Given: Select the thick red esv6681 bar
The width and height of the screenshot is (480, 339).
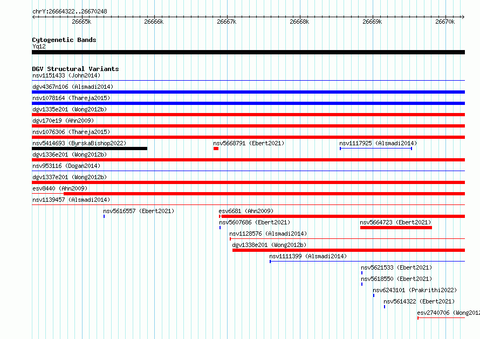Looking at the screenshot, I should click(343, 216).
